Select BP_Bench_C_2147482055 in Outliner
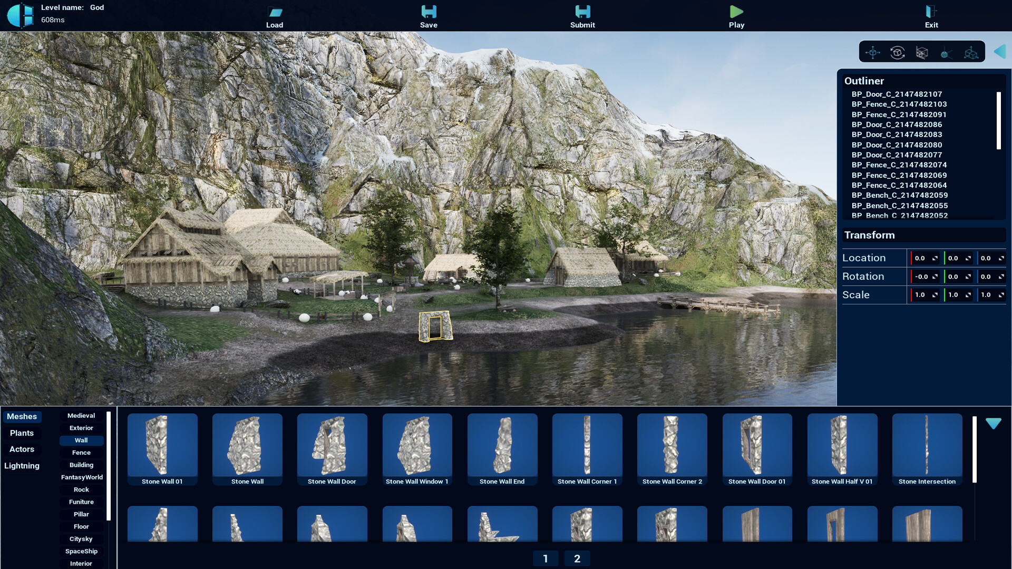Viewport: 1012px width, 569px height. pyautogui.click(x=900, y=205)
